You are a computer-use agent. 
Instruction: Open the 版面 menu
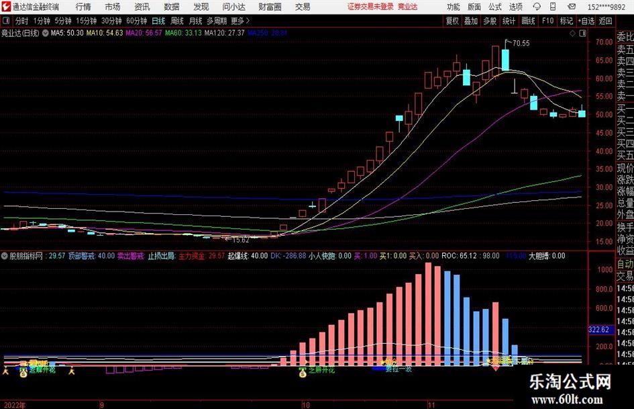tap(474, 7)
